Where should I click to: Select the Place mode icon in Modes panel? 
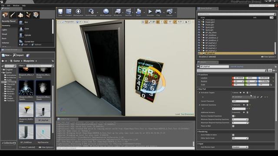tap(5, 15)
